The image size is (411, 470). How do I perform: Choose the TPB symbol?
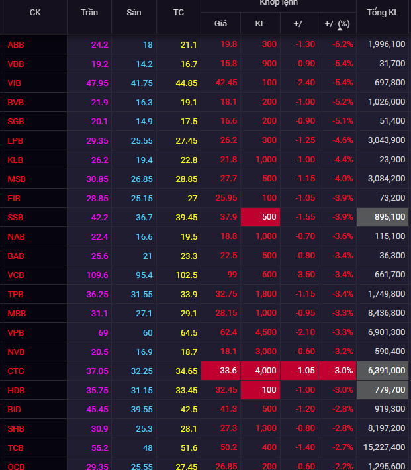click(16, 295)
